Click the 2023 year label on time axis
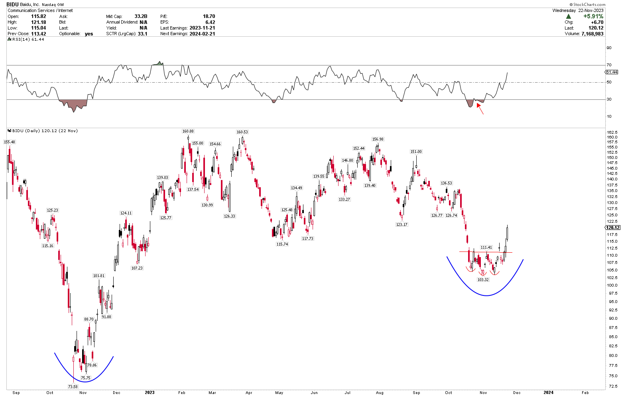 [150, 392]
